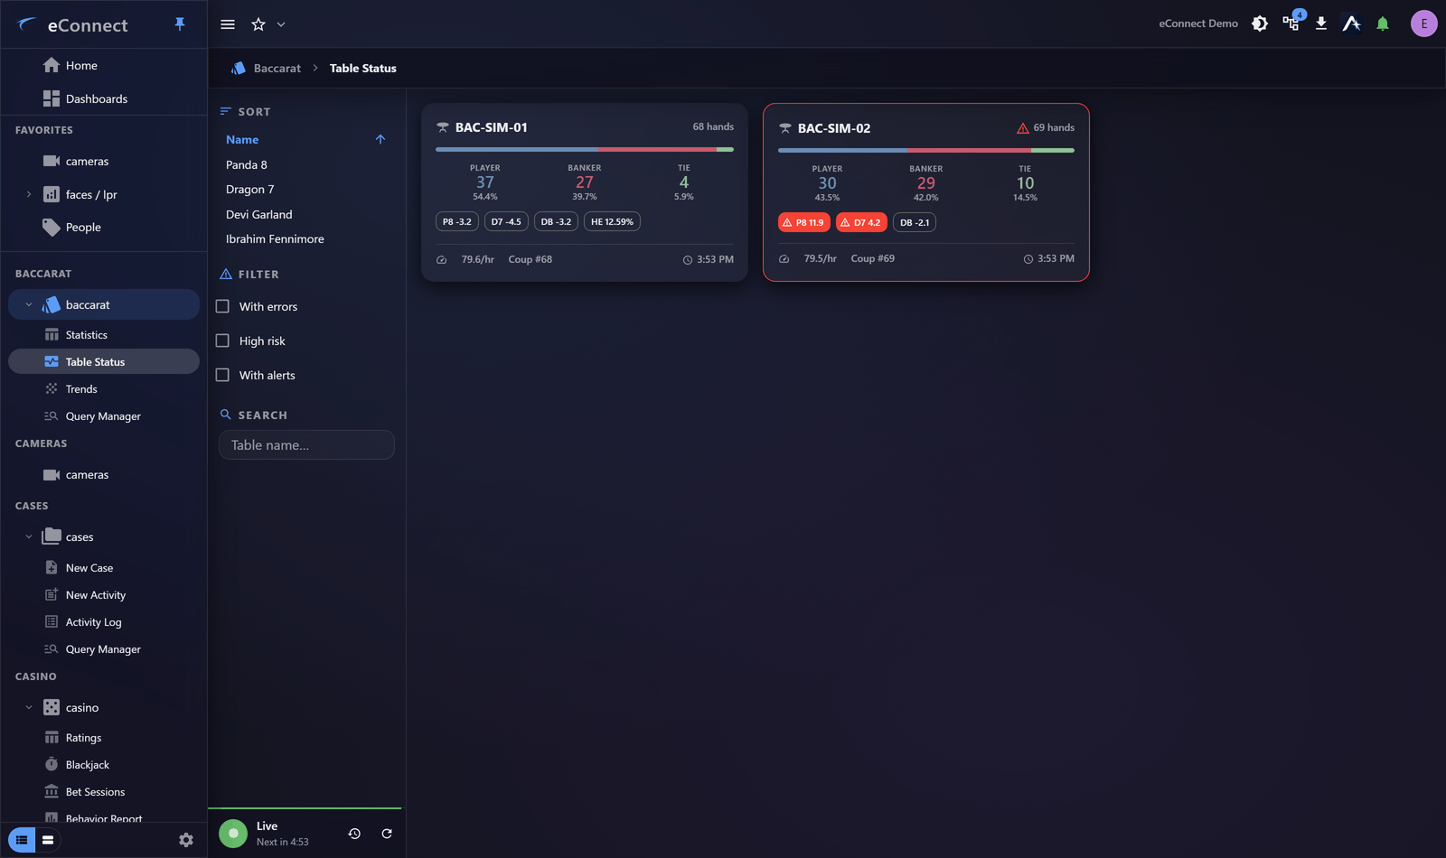This screenshot has width=1446, height=858.
Task: Open the downloads icon in header
Action: 1321,23
